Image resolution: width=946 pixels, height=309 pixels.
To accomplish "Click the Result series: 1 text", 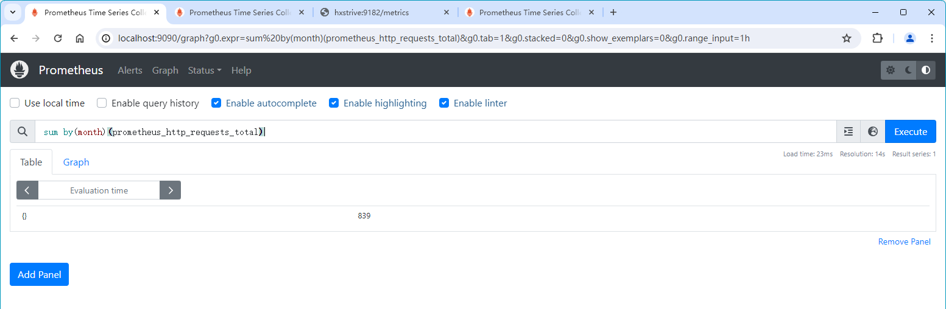I will (x=914, y=154).
